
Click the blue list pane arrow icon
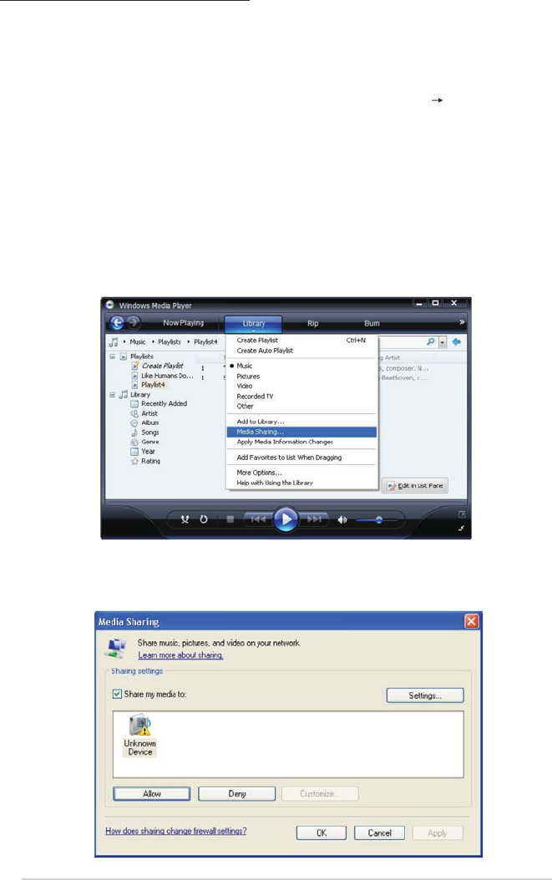[457, 341]
